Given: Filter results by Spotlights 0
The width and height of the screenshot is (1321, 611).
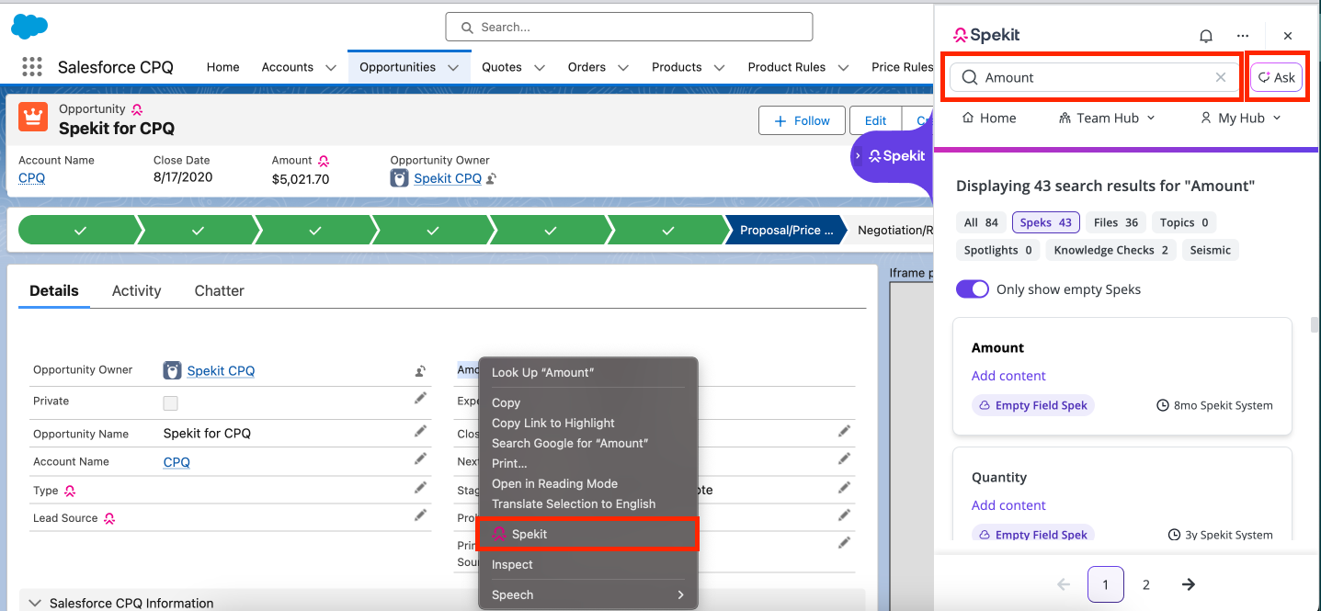Looking at the screenshot, I should click(997, 250).
